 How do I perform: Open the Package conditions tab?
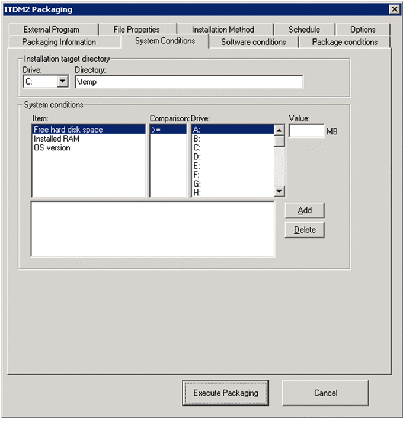point(345,42)
